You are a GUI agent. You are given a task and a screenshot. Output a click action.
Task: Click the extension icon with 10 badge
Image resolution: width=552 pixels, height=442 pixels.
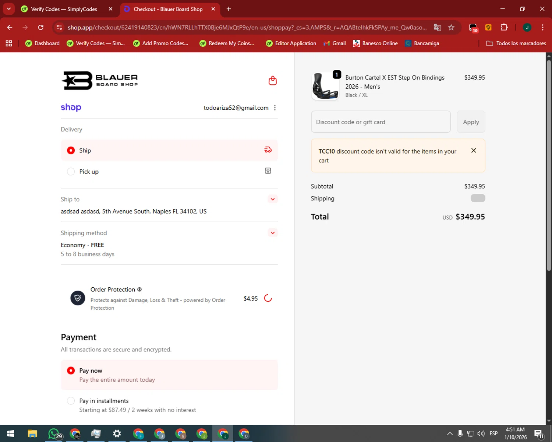(x=473, y=28)
